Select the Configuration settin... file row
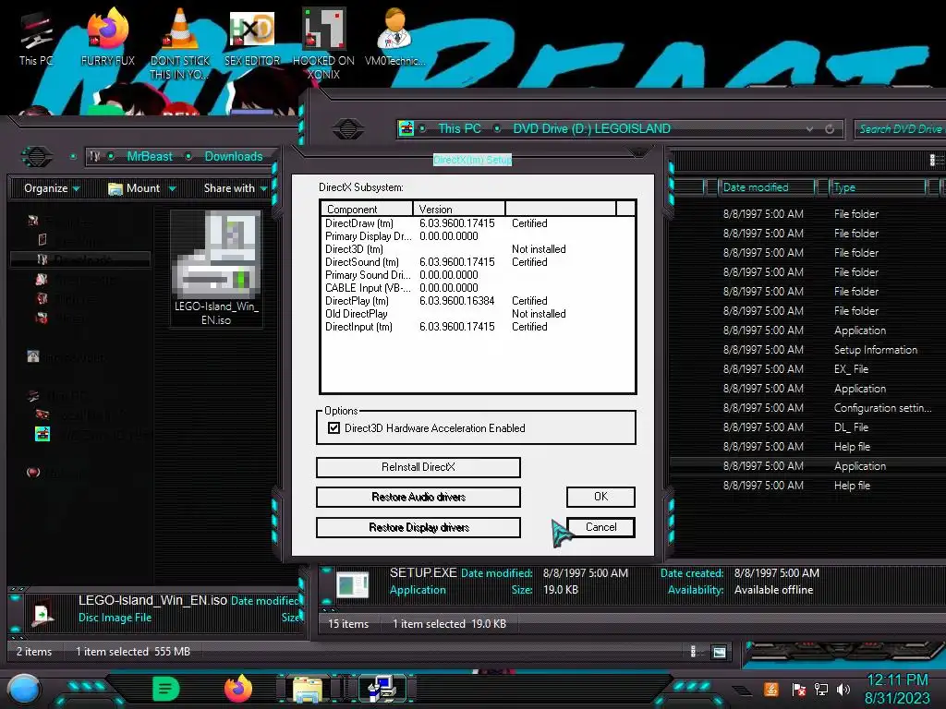Viewport: 946px width, 709px height. tap(808, 408)
